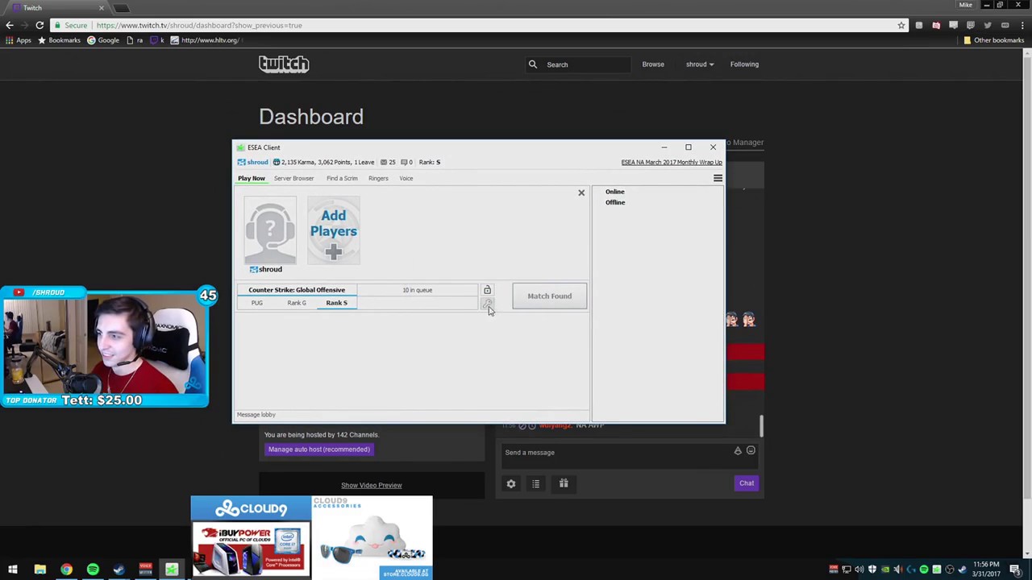Click the Mike Chrome profile button
The width and height of the screenshot is (1032, 580).
coord(965,5)
